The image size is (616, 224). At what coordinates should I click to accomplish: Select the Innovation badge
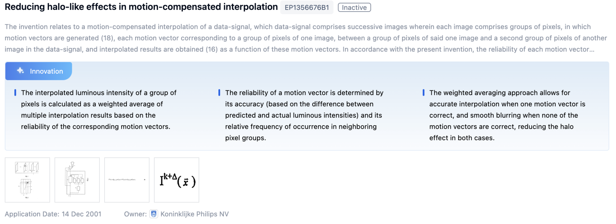tap(38, 71)
